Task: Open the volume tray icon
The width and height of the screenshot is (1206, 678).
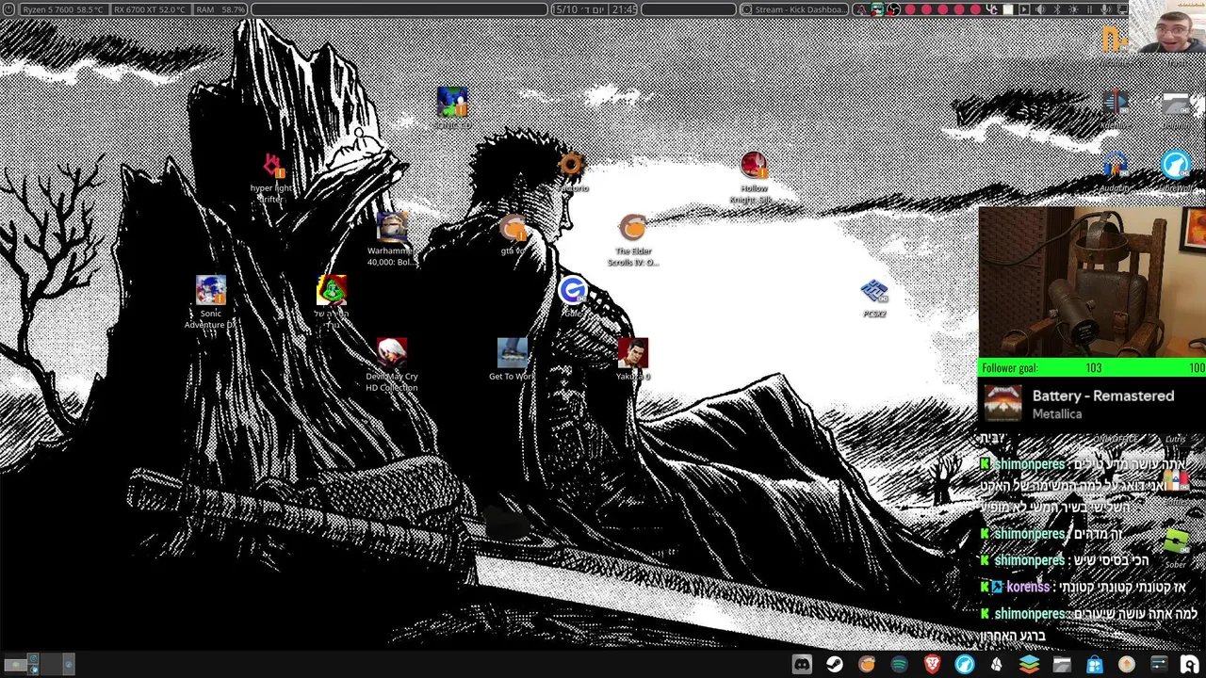Action: point(1040,9)
